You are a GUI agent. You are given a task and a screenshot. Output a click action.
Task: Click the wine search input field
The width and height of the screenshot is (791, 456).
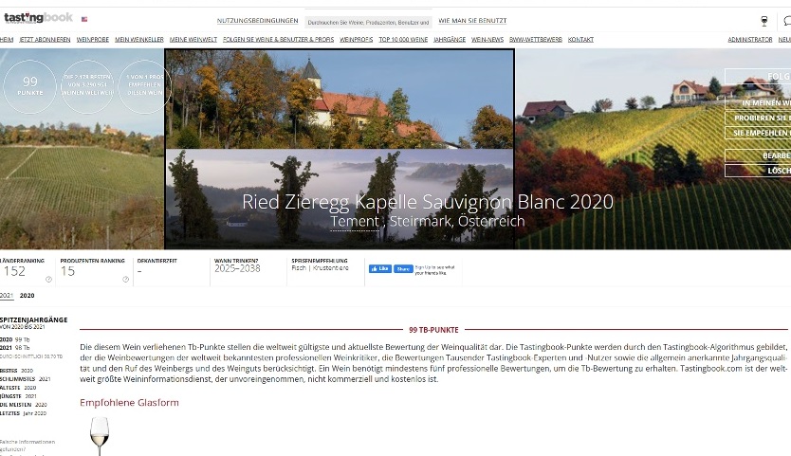point(368,22)
